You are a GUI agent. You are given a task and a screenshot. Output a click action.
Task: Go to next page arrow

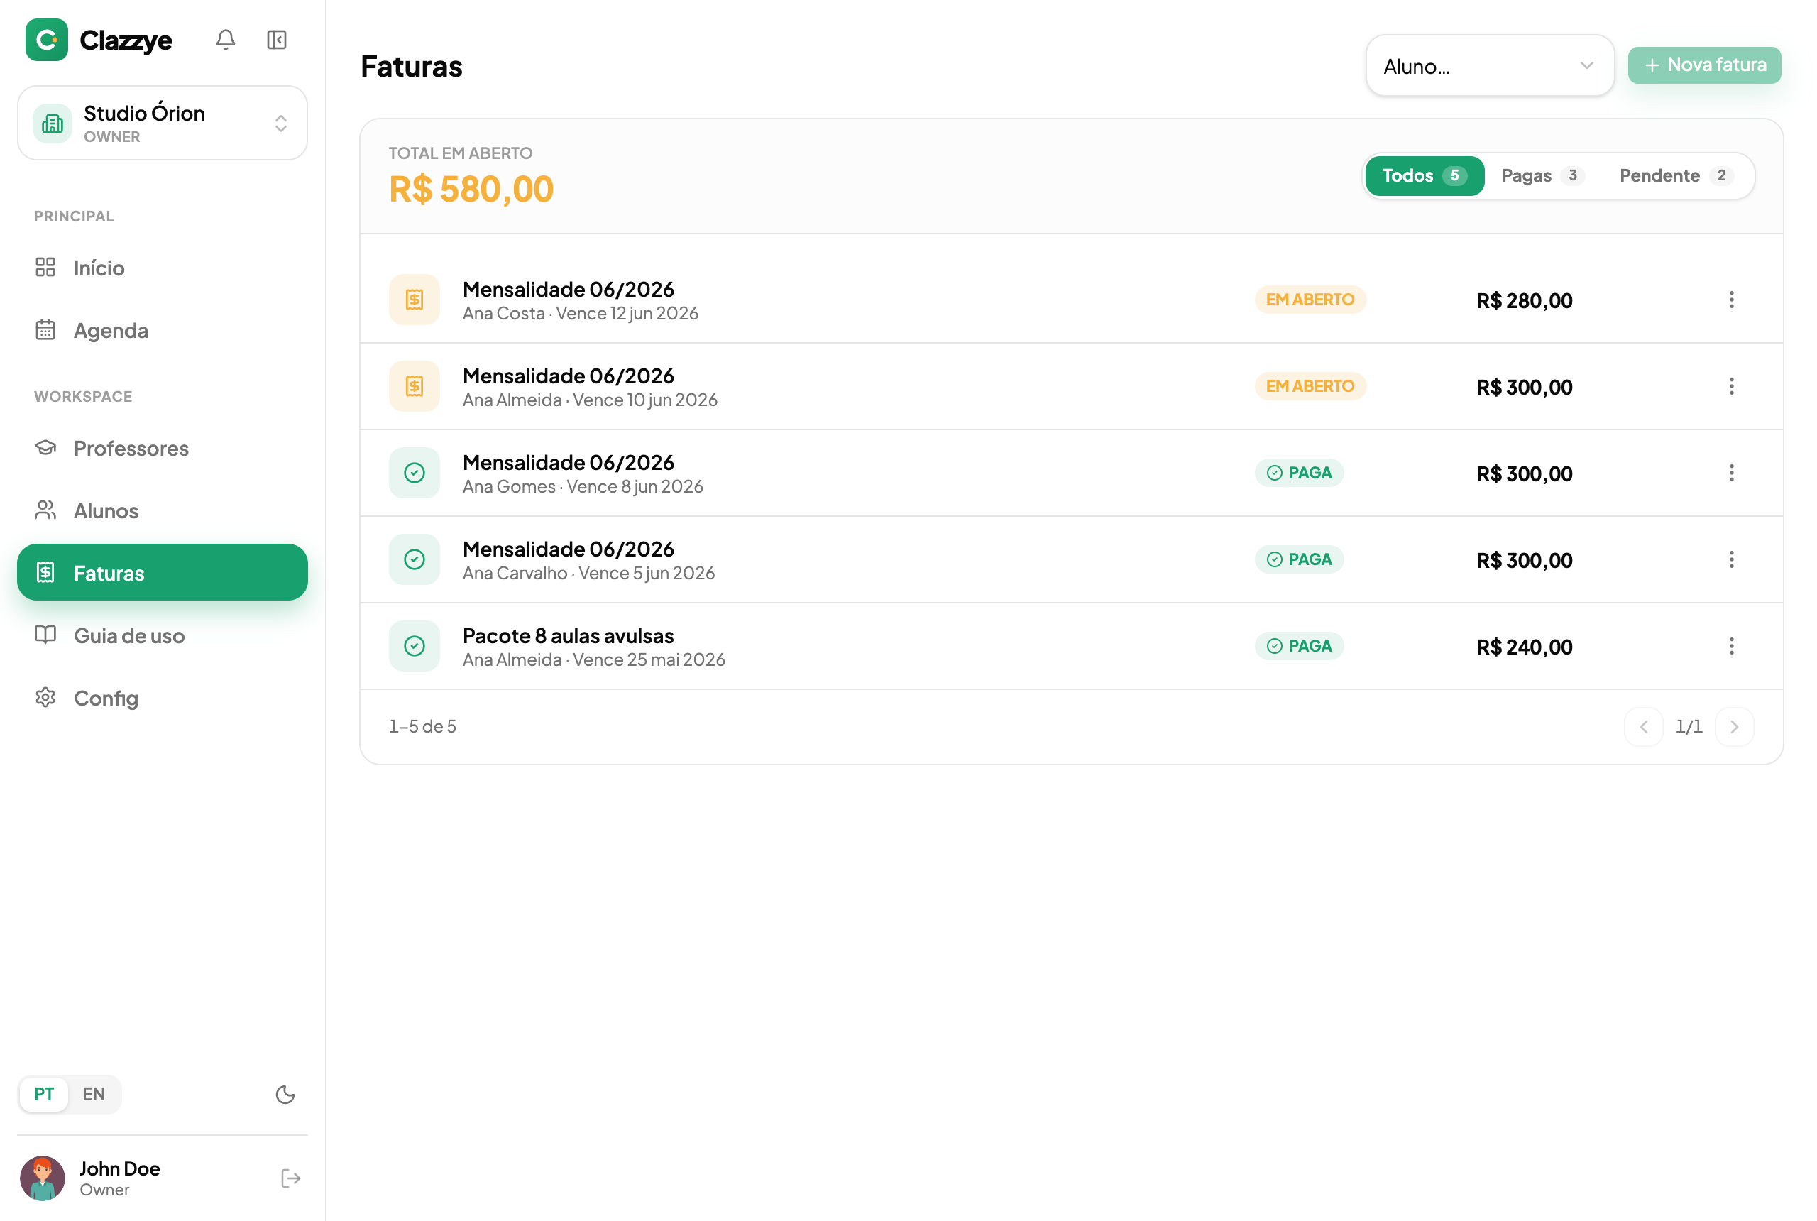point(1734,726)
